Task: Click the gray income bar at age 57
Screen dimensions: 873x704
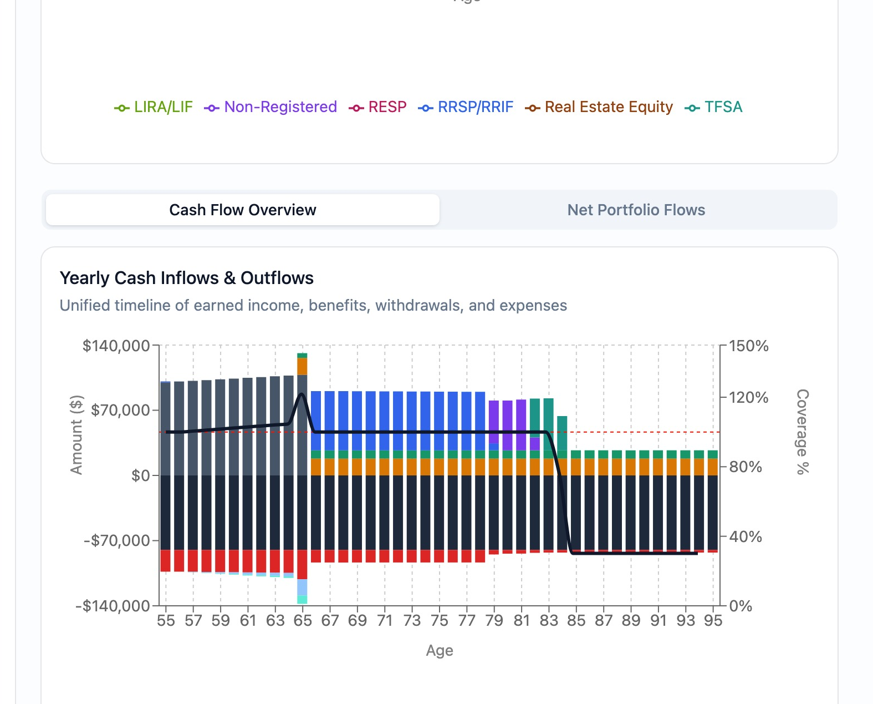Action: click(193, 428)
